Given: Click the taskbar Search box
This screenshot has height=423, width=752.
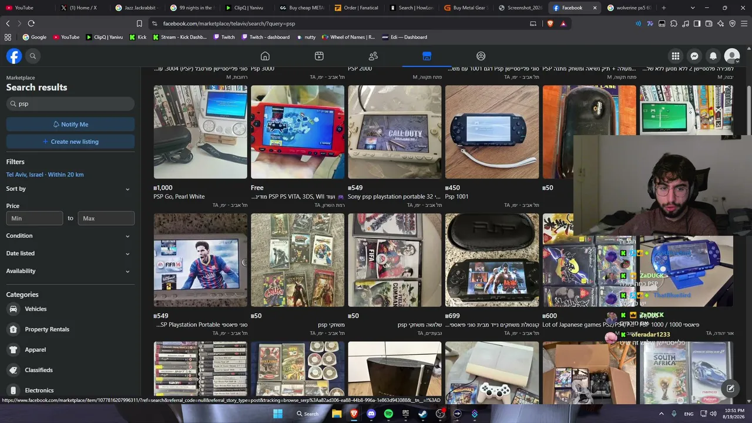Looking at the screenshot, I should [x=307, y=414].
